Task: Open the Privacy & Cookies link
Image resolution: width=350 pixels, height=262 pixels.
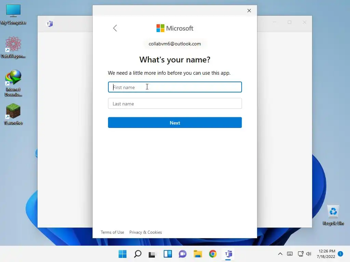Action: pos(146,232)
